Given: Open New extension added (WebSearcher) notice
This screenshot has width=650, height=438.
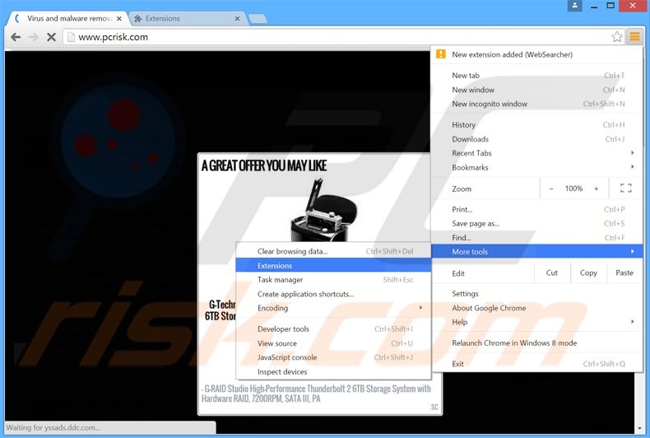Looking at the screenshot, I should [x=537, y=54].
